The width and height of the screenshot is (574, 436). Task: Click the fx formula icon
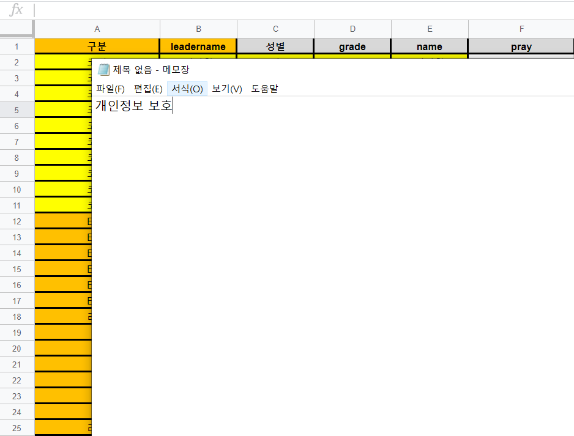pos(16,10)
